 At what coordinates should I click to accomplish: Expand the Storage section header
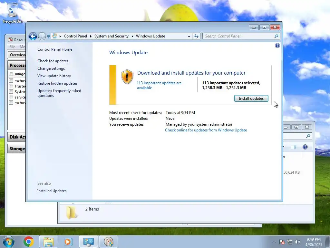click(17, 149)
